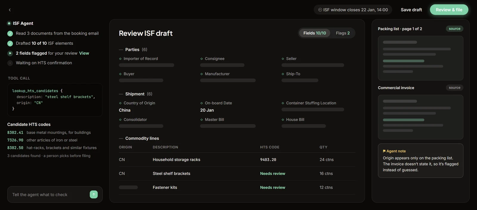The image size is (477, 210).
Task: Click the 16 ctns quantity cell
Action: point(326,174)
